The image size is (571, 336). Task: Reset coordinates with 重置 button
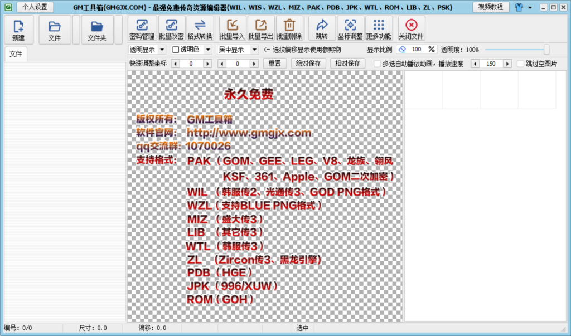point(277,62)
